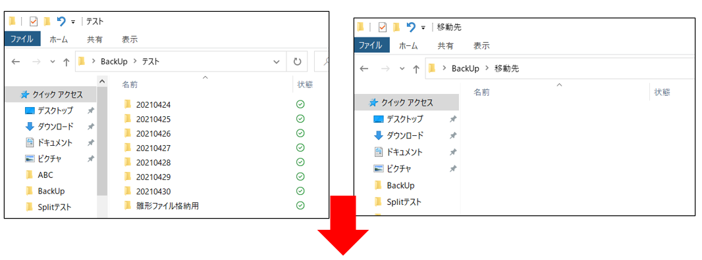This screenshot has width=702, height=260.
Task: Select デスクトップ in テスト window sidebar
Action: [x=55, y=110]
